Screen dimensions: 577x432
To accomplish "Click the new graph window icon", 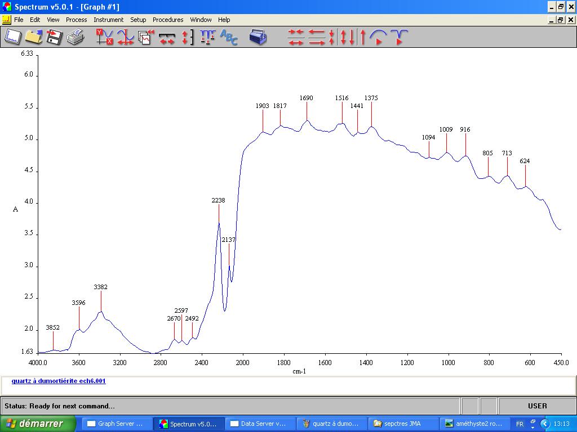I will [12, 37].
